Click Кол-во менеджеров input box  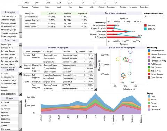point(154,16)
